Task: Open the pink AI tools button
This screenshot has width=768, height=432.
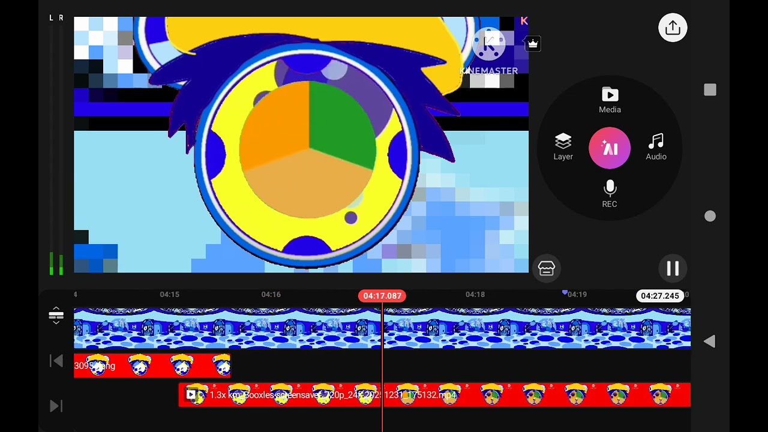Action: point(610,148)
